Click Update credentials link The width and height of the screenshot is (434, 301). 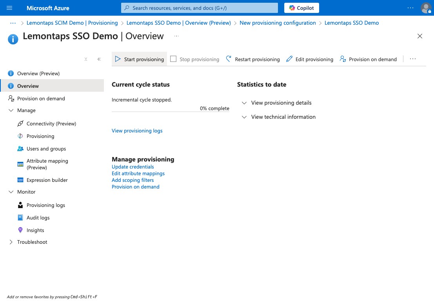[x=133, y=167]
